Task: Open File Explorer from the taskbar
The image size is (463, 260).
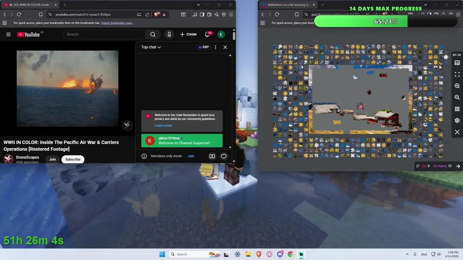Action: (248, 254)
